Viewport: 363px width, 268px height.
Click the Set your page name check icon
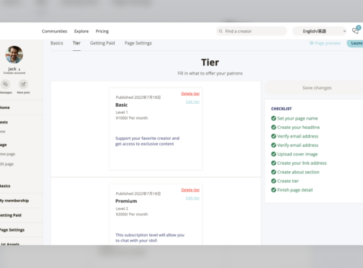pyautogui.click(x=273, y=118)
